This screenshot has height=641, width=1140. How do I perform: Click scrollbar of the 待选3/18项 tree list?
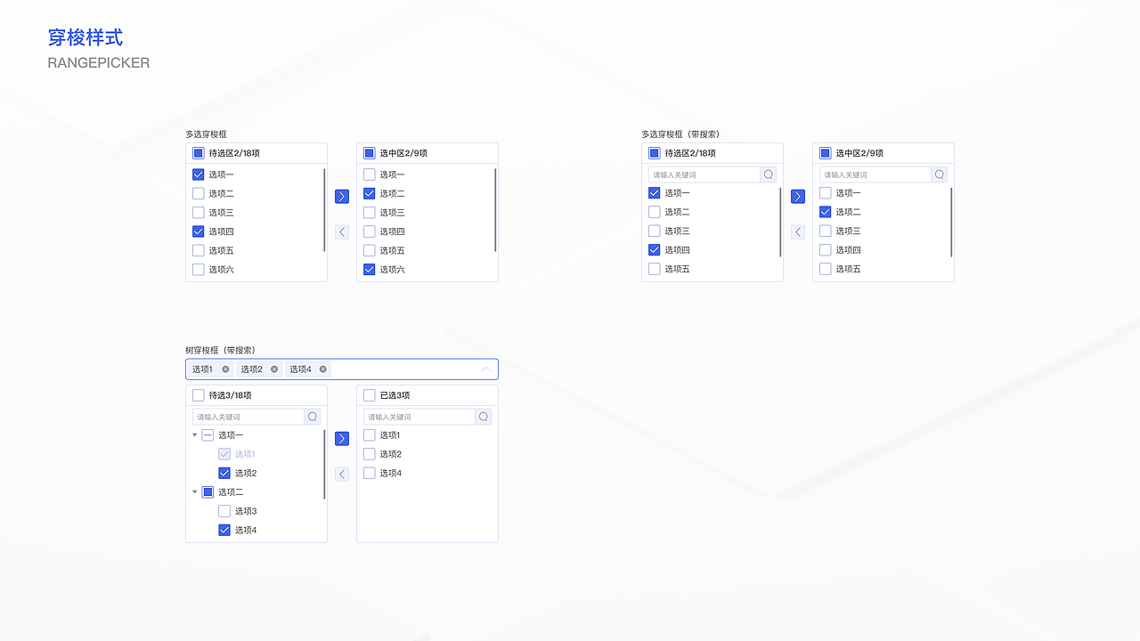click(324, 464)
